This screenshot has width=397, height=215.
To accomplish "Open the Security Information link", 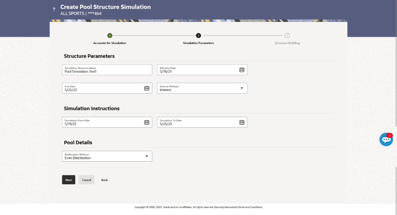I will click(226, 207).
